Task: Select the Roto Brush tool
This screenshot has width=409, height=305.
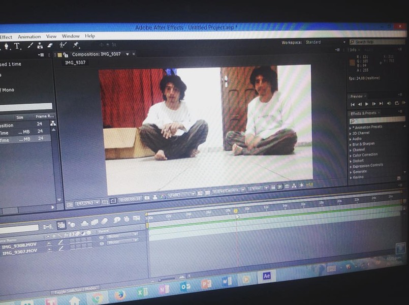Action: point(63,45)
